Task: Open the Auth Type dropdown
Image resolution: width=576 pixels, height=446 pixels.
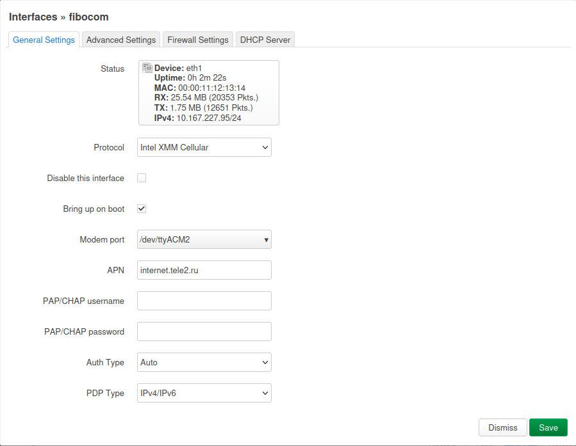Action: [x=204, y=362]
